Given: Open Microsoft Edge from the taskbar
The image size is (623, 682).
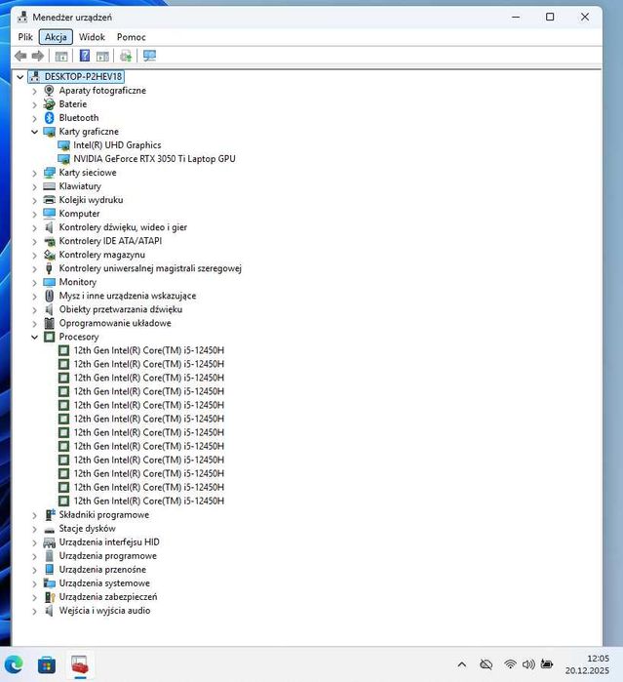Looking at the screenshot, I should 14,665.
